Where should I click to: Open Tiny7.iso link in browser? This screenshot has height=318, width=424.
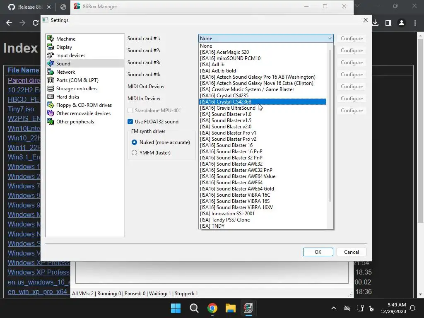click(x=21, y=109)
